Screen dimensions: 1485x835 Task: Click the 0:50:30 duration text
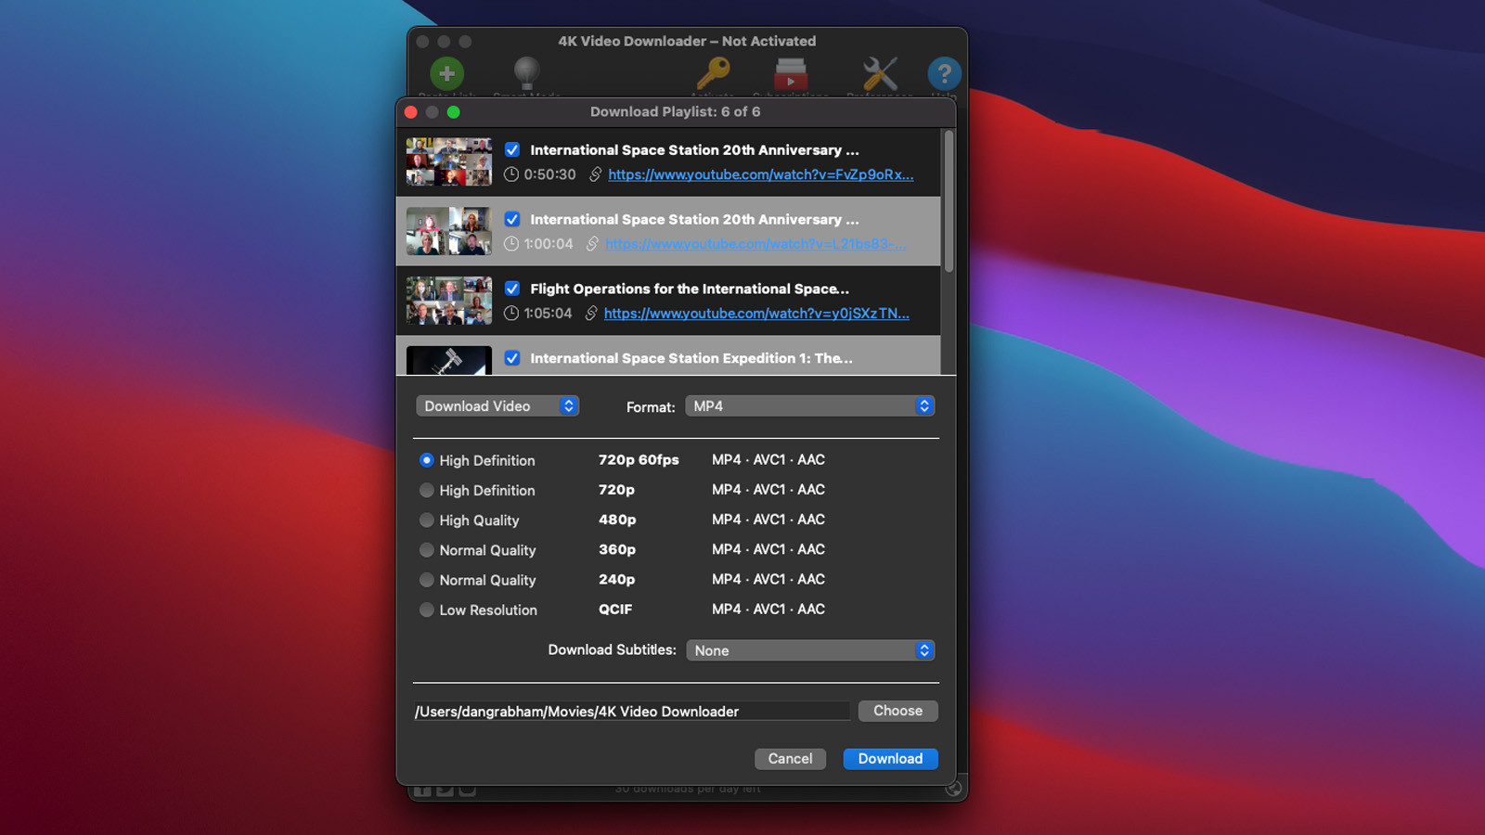[549, 174]
